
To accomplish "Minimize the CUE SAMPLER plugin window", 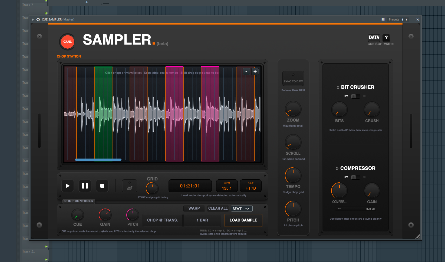I will 413,19.
